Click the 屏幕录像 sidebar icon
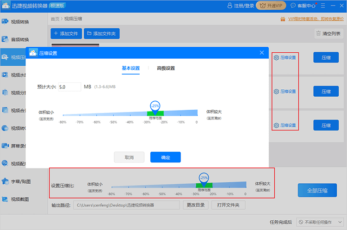The height and width of the screenshot is (230, 347). coord(5,146)
